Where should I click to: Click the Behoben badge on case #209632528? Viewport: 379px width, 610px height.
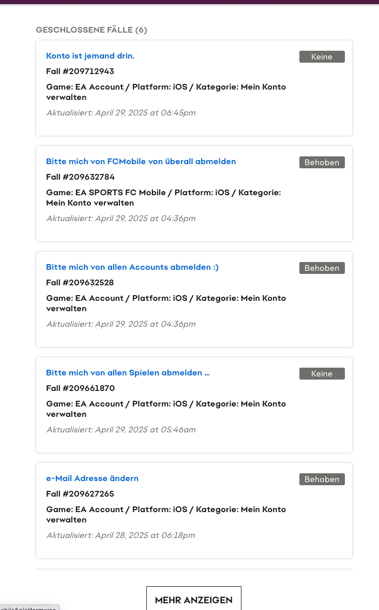pyautogui.click(x=322, y=268)
